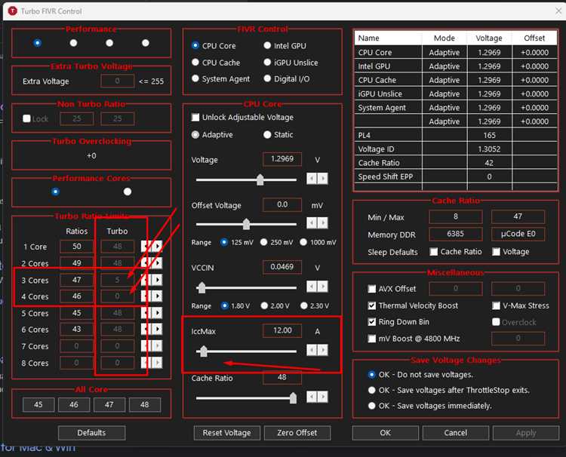Increase Voltage slider right arrow

(x=323, y=178)
